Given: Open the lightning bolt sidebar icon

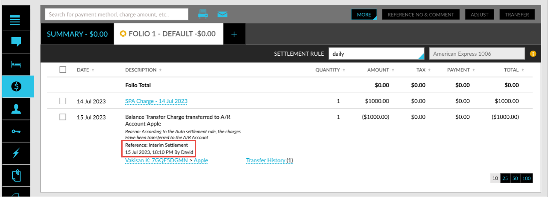Looking at the screenshot, I should tap(16, 153).
